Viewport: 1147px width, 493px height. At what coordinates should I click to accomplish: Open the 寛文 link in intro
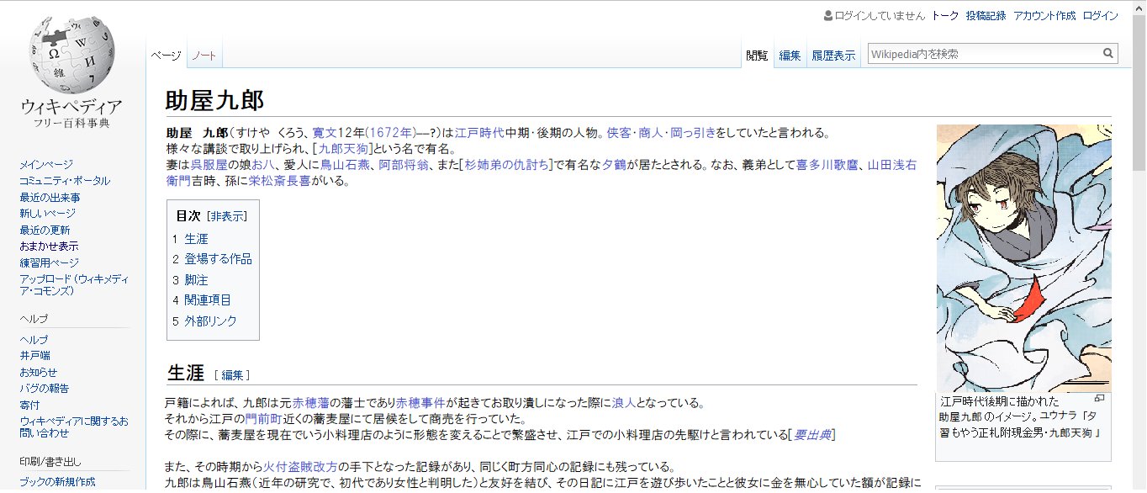pyautogui.click(x=324, y=133)
